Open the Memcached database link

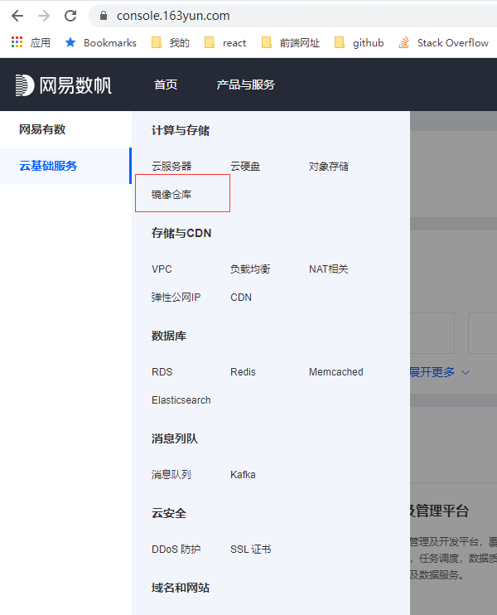(336, 372)
